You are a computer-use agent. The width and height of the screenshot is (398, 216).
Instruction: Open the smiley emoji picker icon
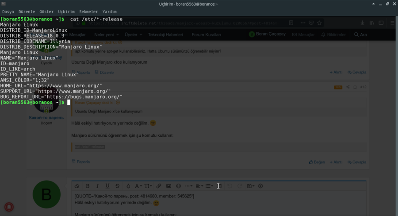179,186
